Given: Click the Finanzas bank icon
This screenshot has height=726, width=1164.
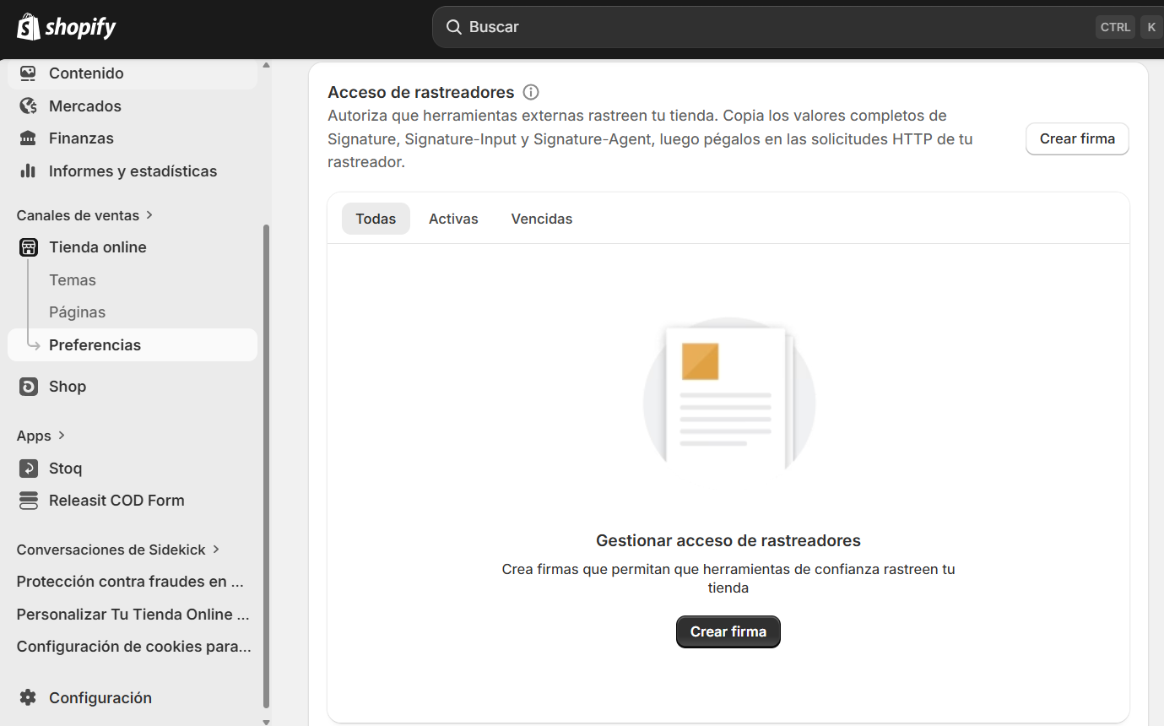Looking at the screenshot, I should click(29, 138).
